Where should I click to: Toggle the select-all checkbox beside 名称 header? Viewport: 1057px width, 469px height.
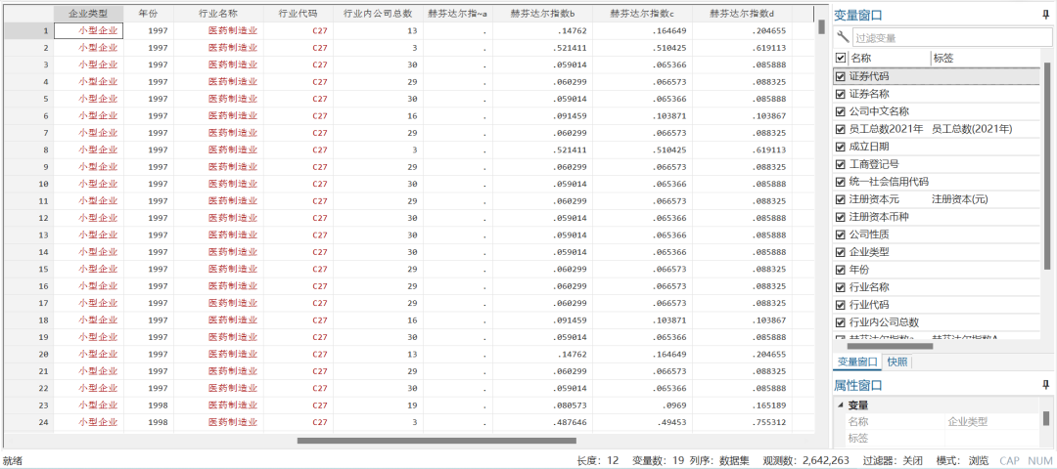(840, 59)
